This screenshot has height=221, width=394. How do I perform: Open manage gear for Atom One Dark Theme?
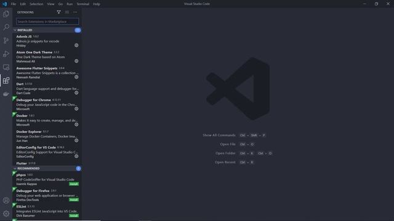pos(76,61)
